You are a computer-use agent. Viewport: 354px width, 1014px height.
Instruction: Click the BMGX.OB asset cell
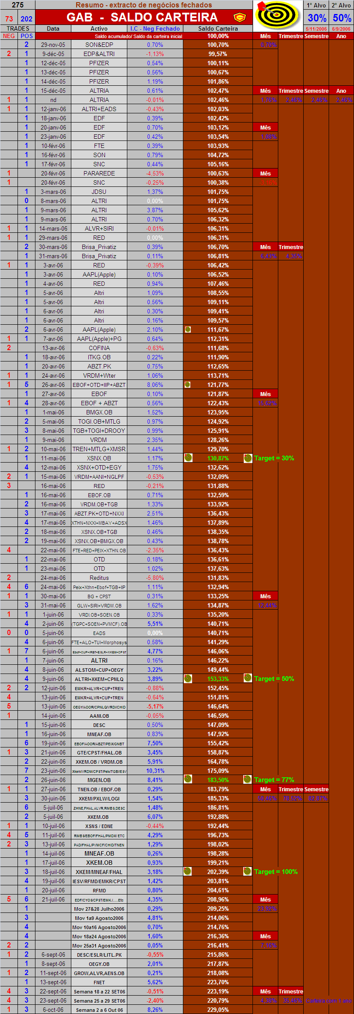99,412
